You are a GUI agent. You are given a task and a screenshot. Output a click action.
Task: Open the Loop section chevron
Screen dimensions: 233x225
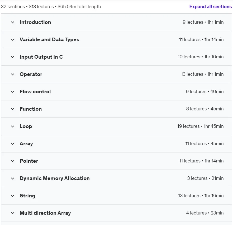pos(13,126)
